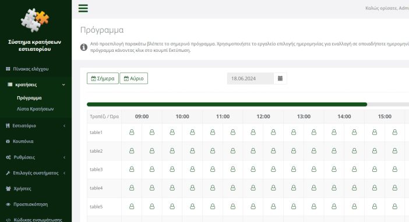The height and width of the screenshot is (222, 409).
Task: Book table1 first slot at 12:00
Action: (x=253, y=132)
